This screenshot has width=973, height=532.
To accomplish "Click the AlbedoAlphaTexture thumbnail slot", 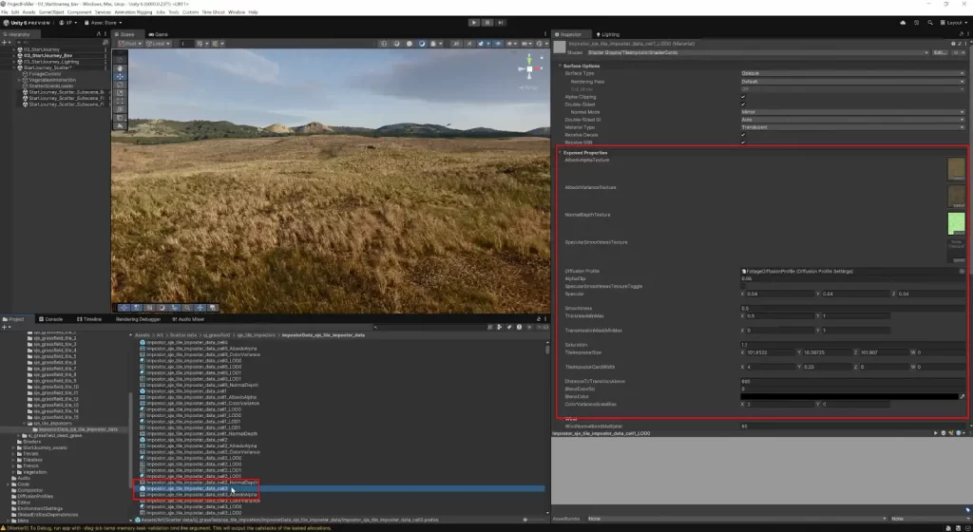I will point(956,169).
